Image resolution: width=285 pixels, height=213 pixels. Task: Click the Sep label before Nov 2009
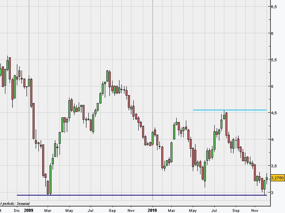coord(112,211)
